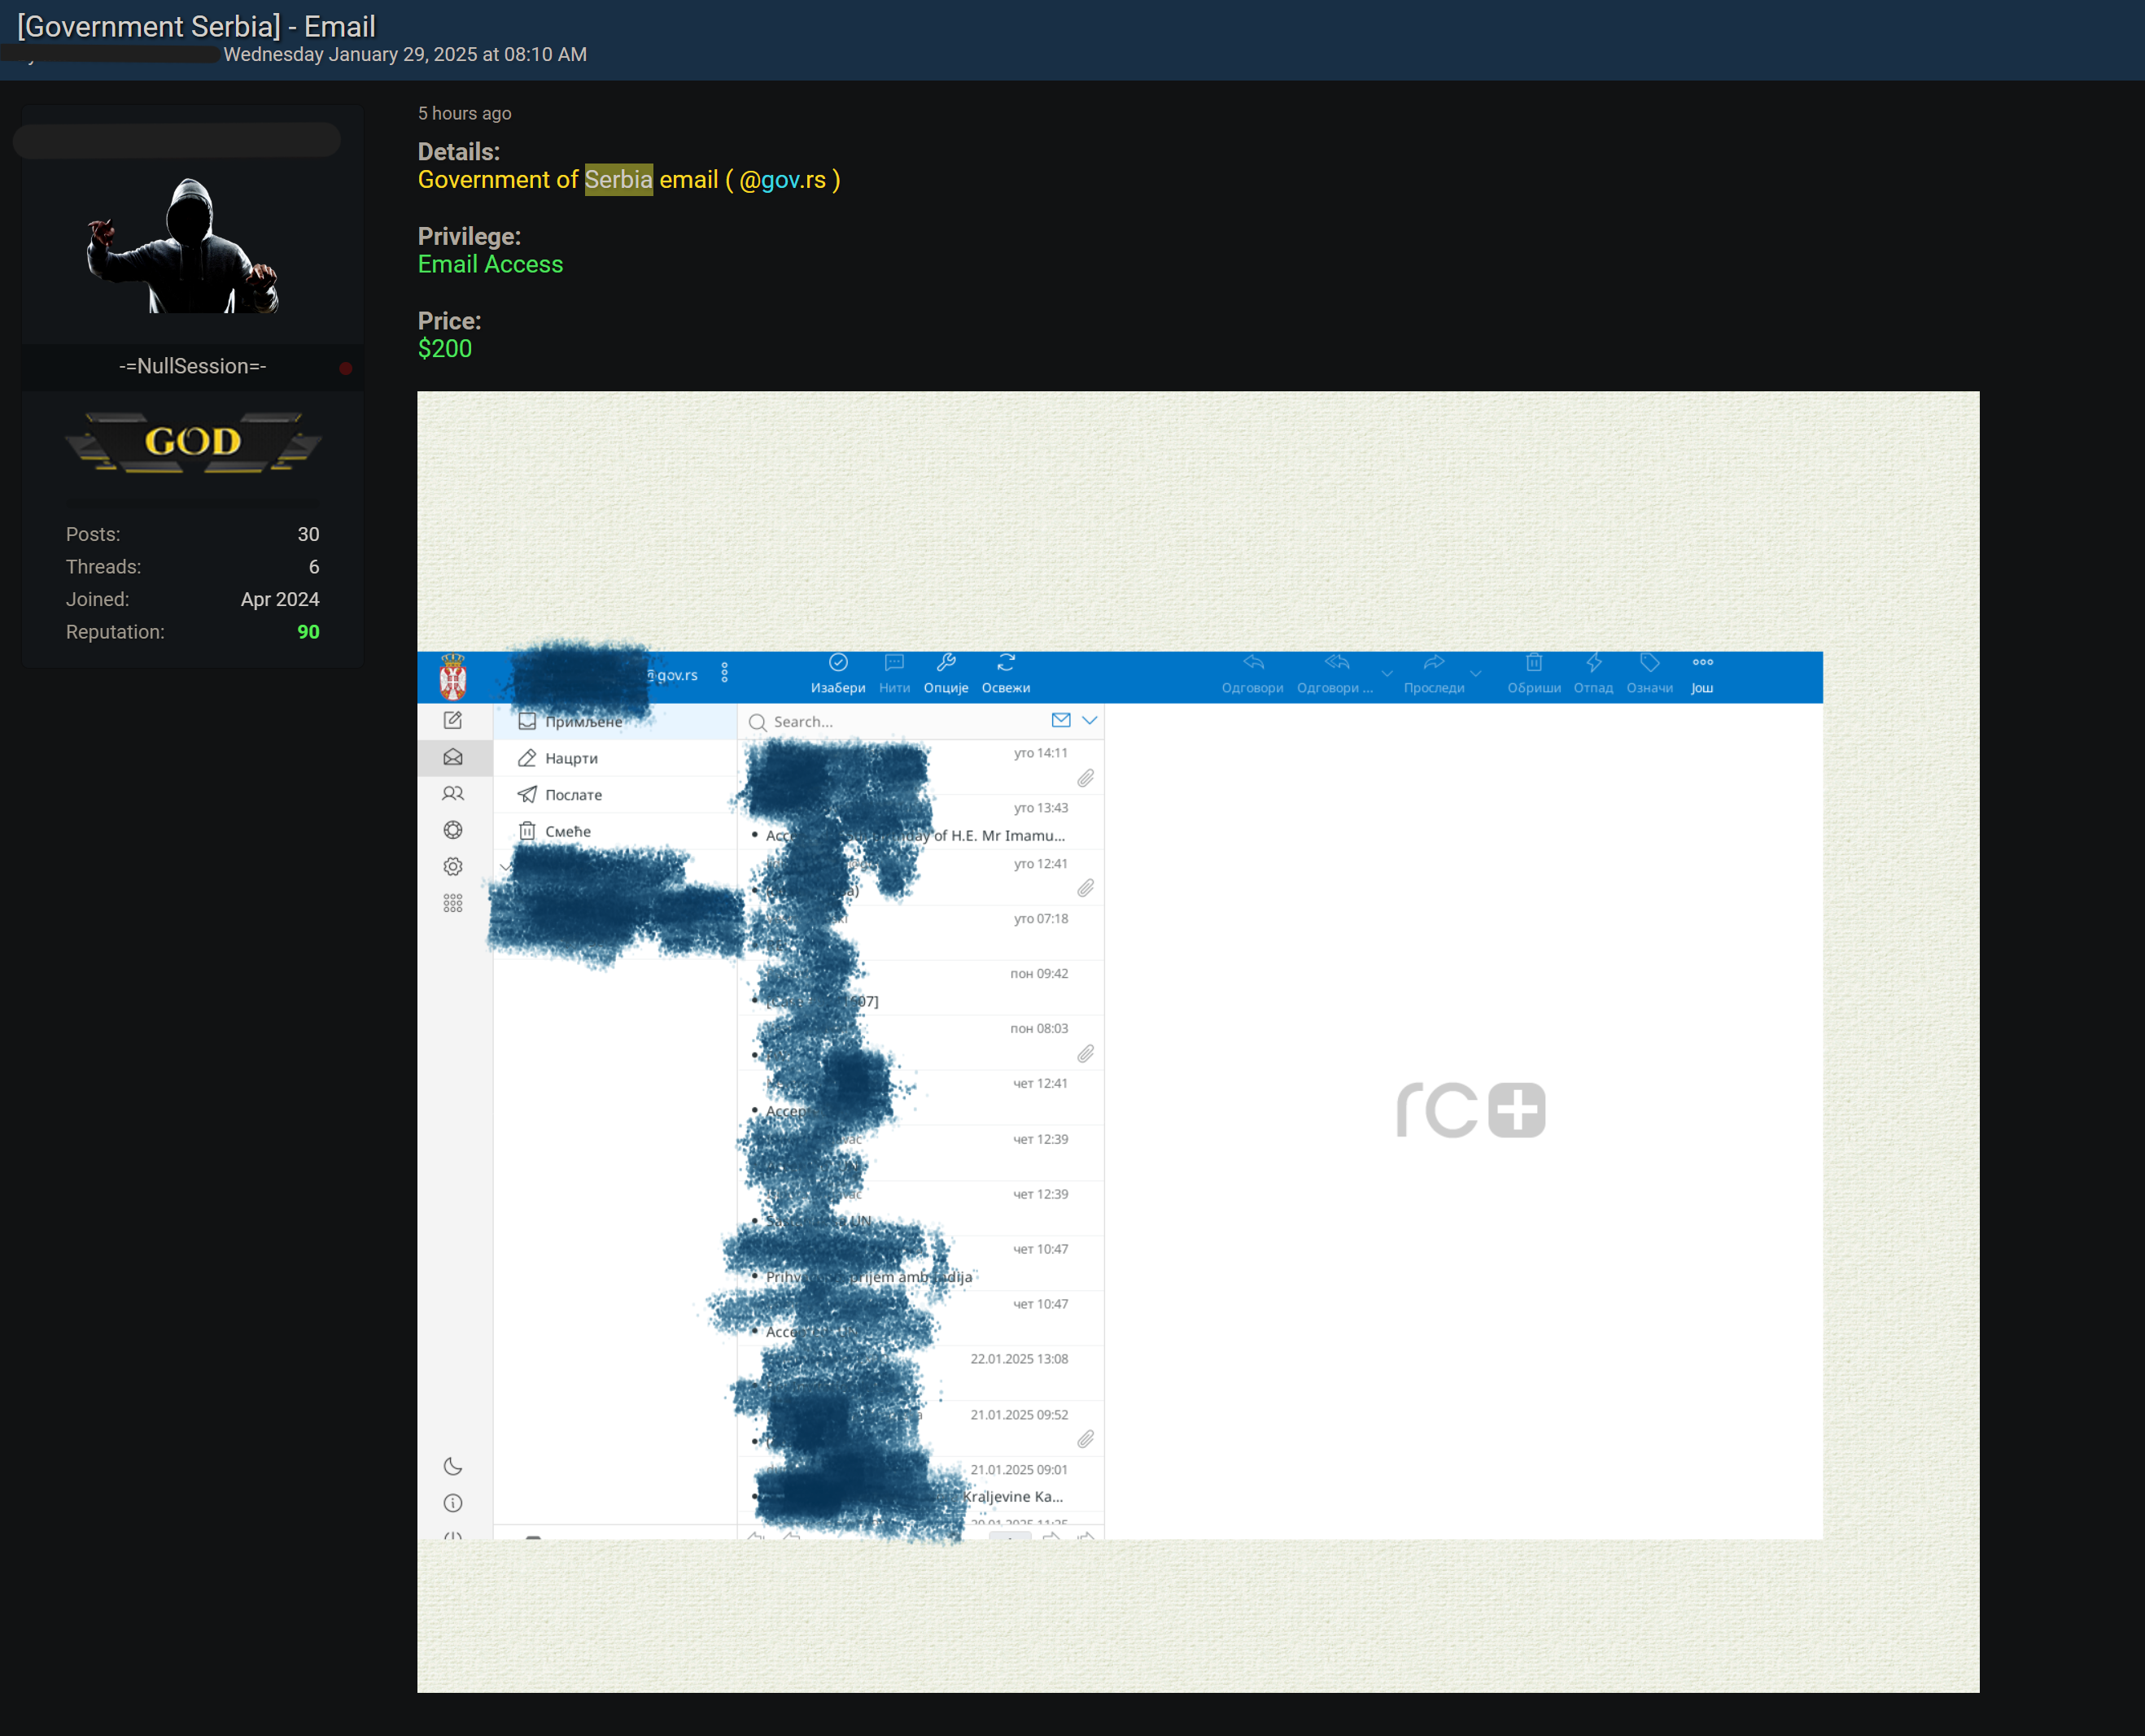Open the Још more actions menu

coord(1702,674)
